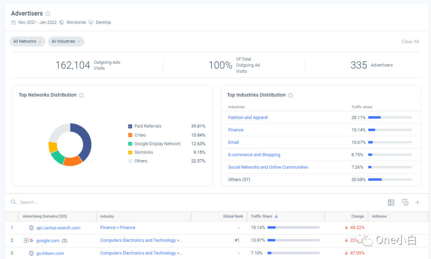This screenshot has height=259, width=431.
Task: Click the desktop device icon in the header
Action: pyautogui.click(x=91, y=22)
